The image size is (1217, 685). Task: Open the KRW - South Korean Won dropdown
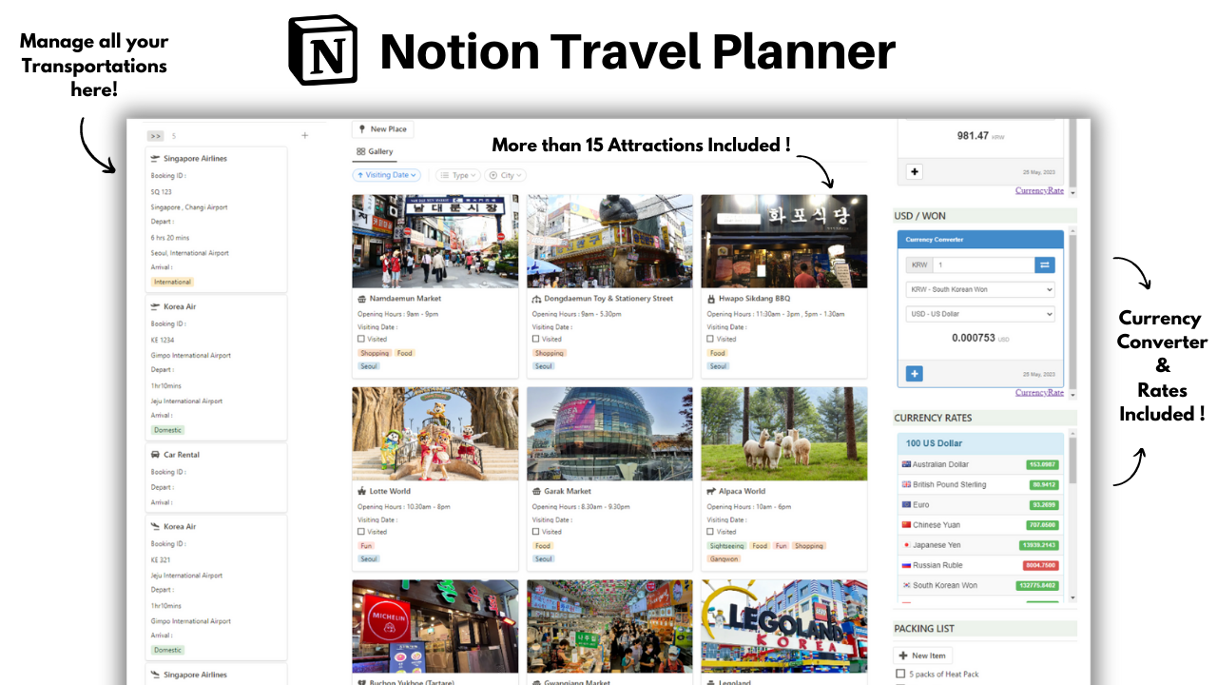coord(980,289)
